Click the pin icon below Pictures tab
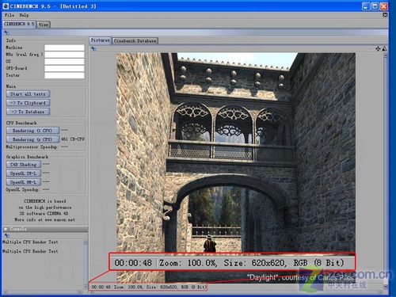Screen dimensions: 396x297 [93, 48]
